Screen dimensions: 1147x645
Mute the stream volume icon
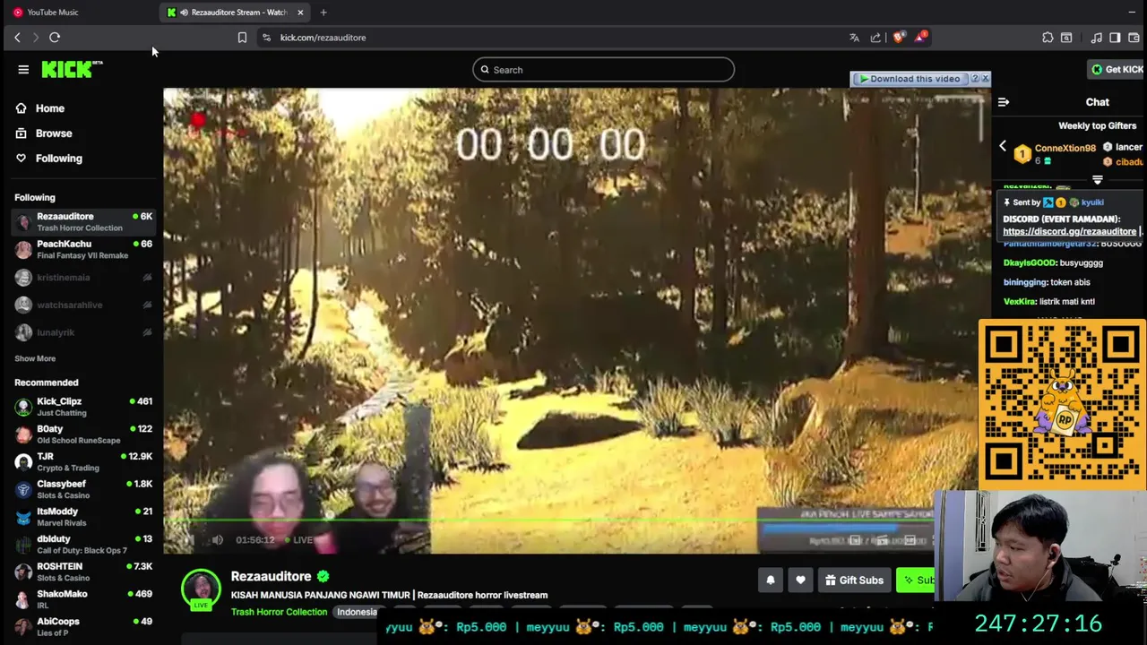point(218,539)
